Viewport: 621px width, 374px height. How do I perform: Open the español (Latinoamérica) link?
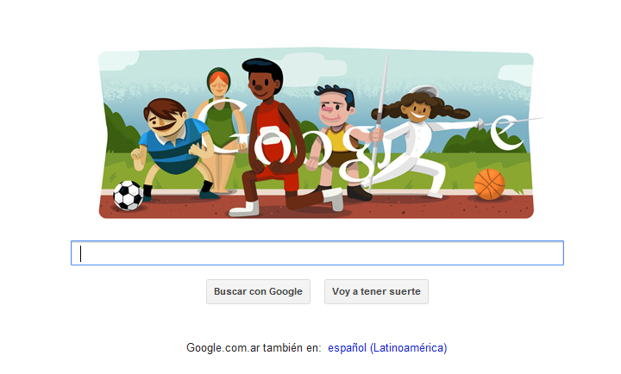point(387,348)
